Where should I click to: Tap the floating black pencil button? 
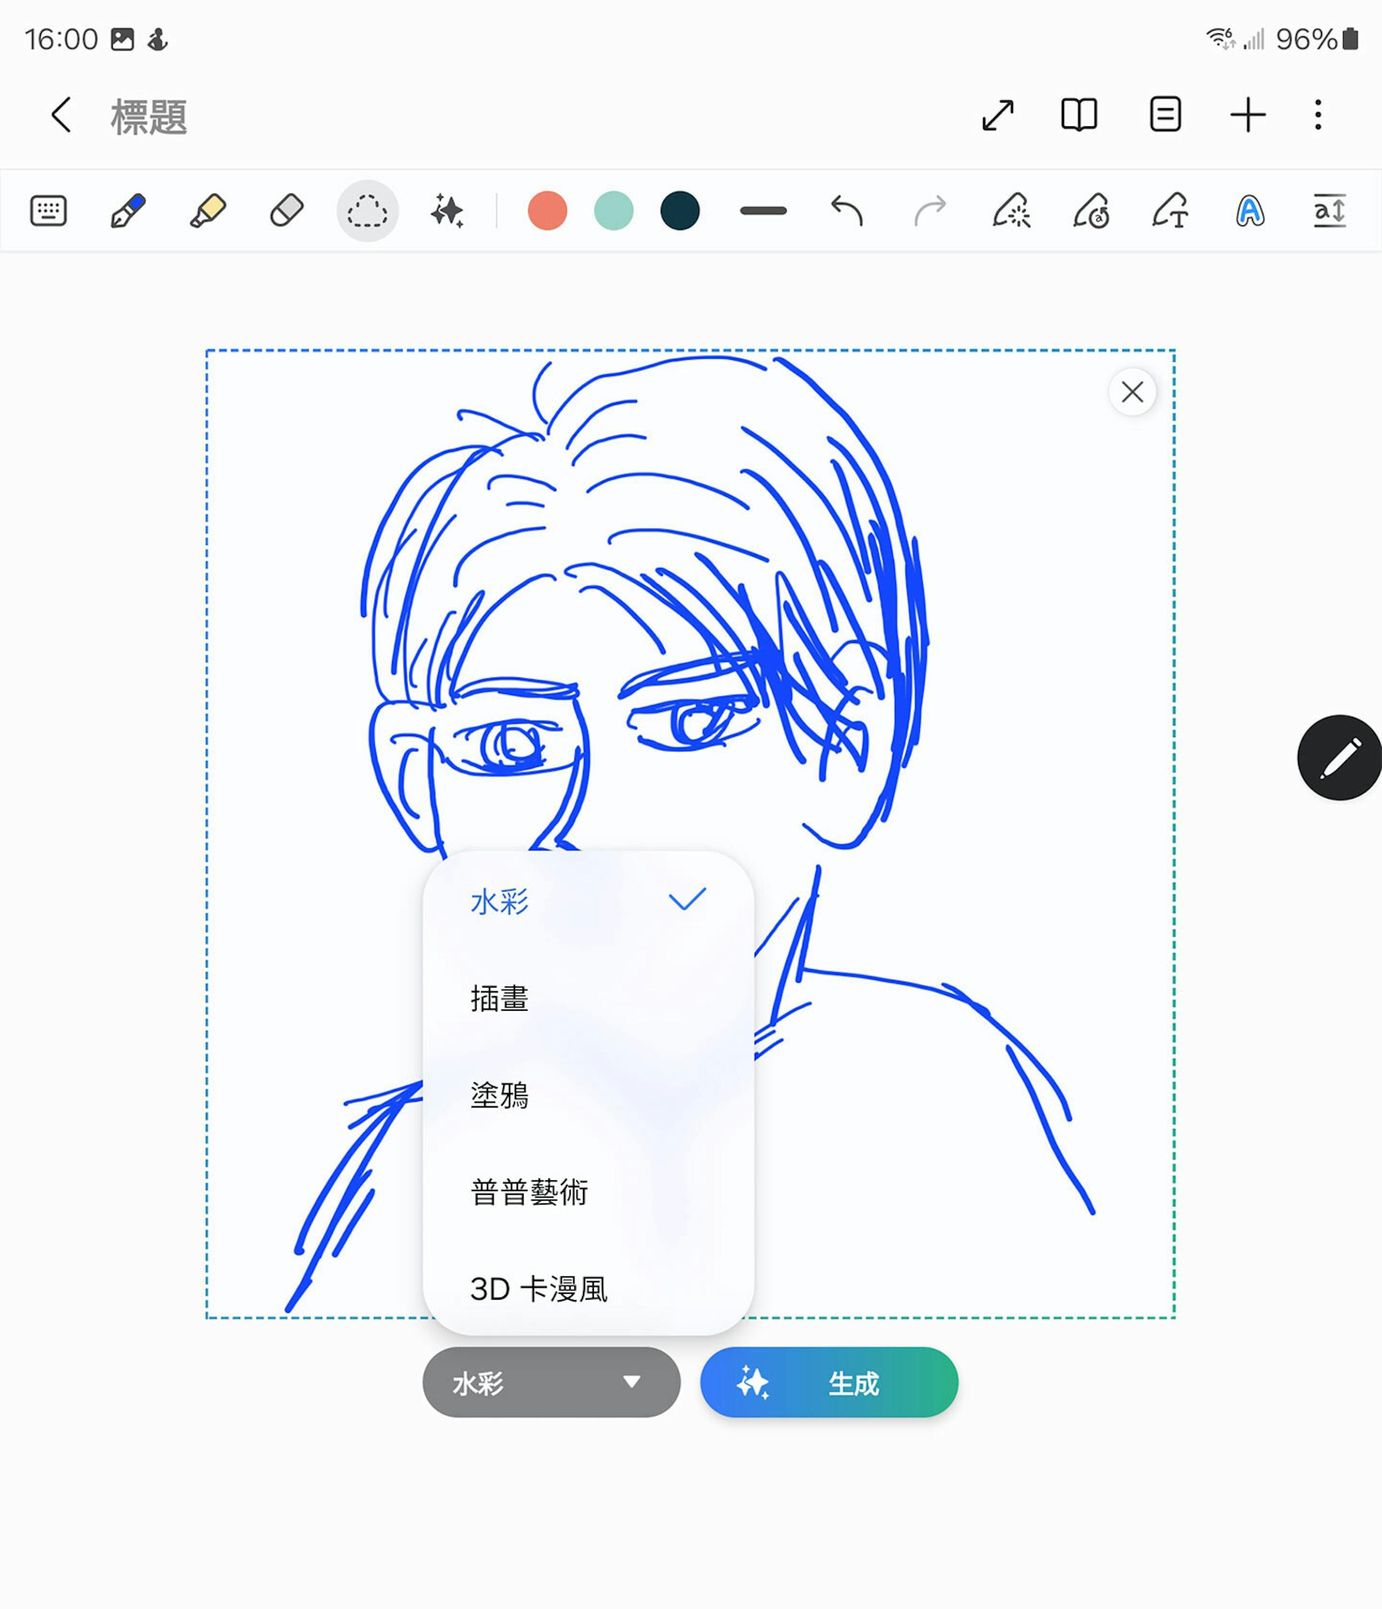[1339, 758]
